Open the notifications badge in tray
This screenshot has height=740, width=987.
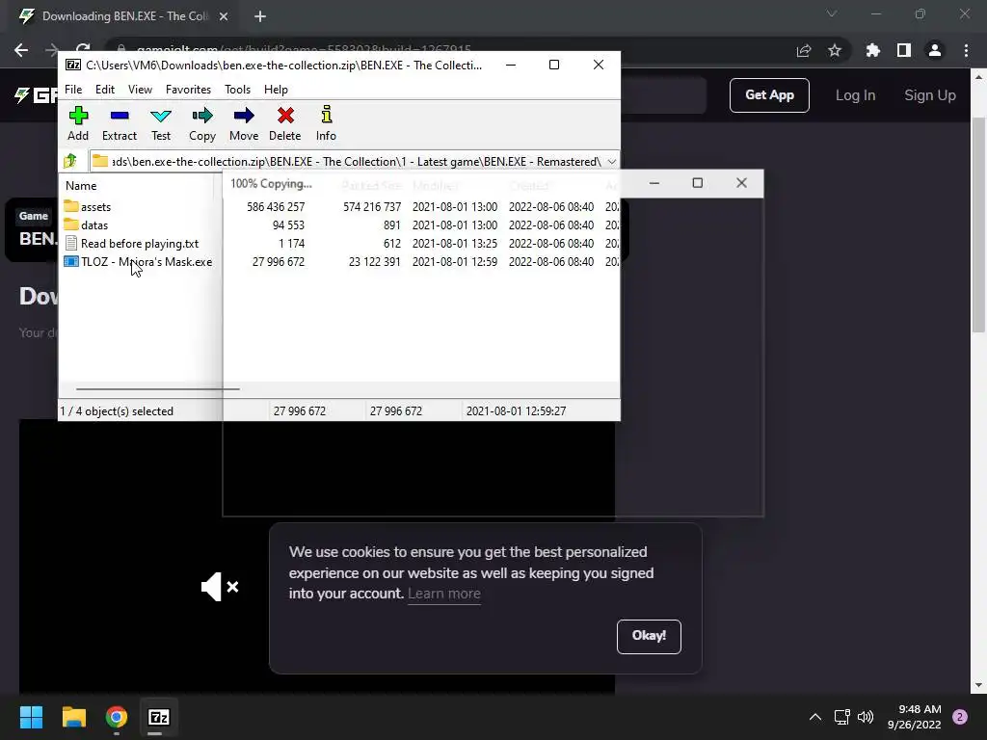(x=960, y=717)
